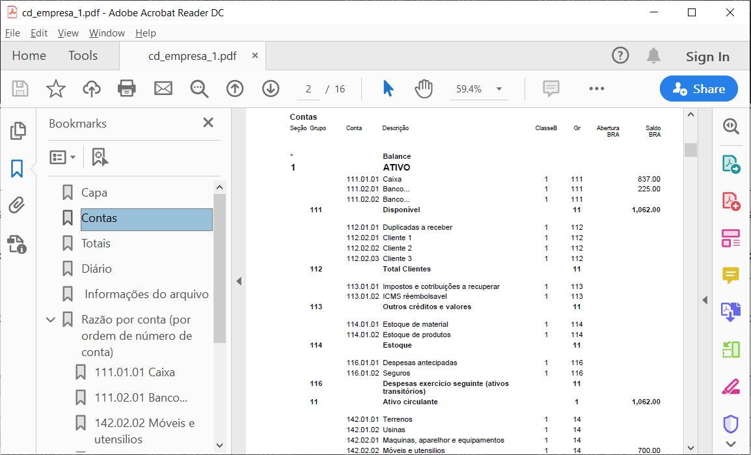This screenshot has width=751, height=455.
Task: Open the Protect shield tool
Action: [731, 423]
